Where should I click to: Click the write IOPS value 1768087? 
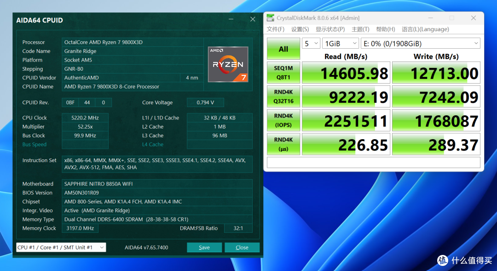[x=436, y=120]
